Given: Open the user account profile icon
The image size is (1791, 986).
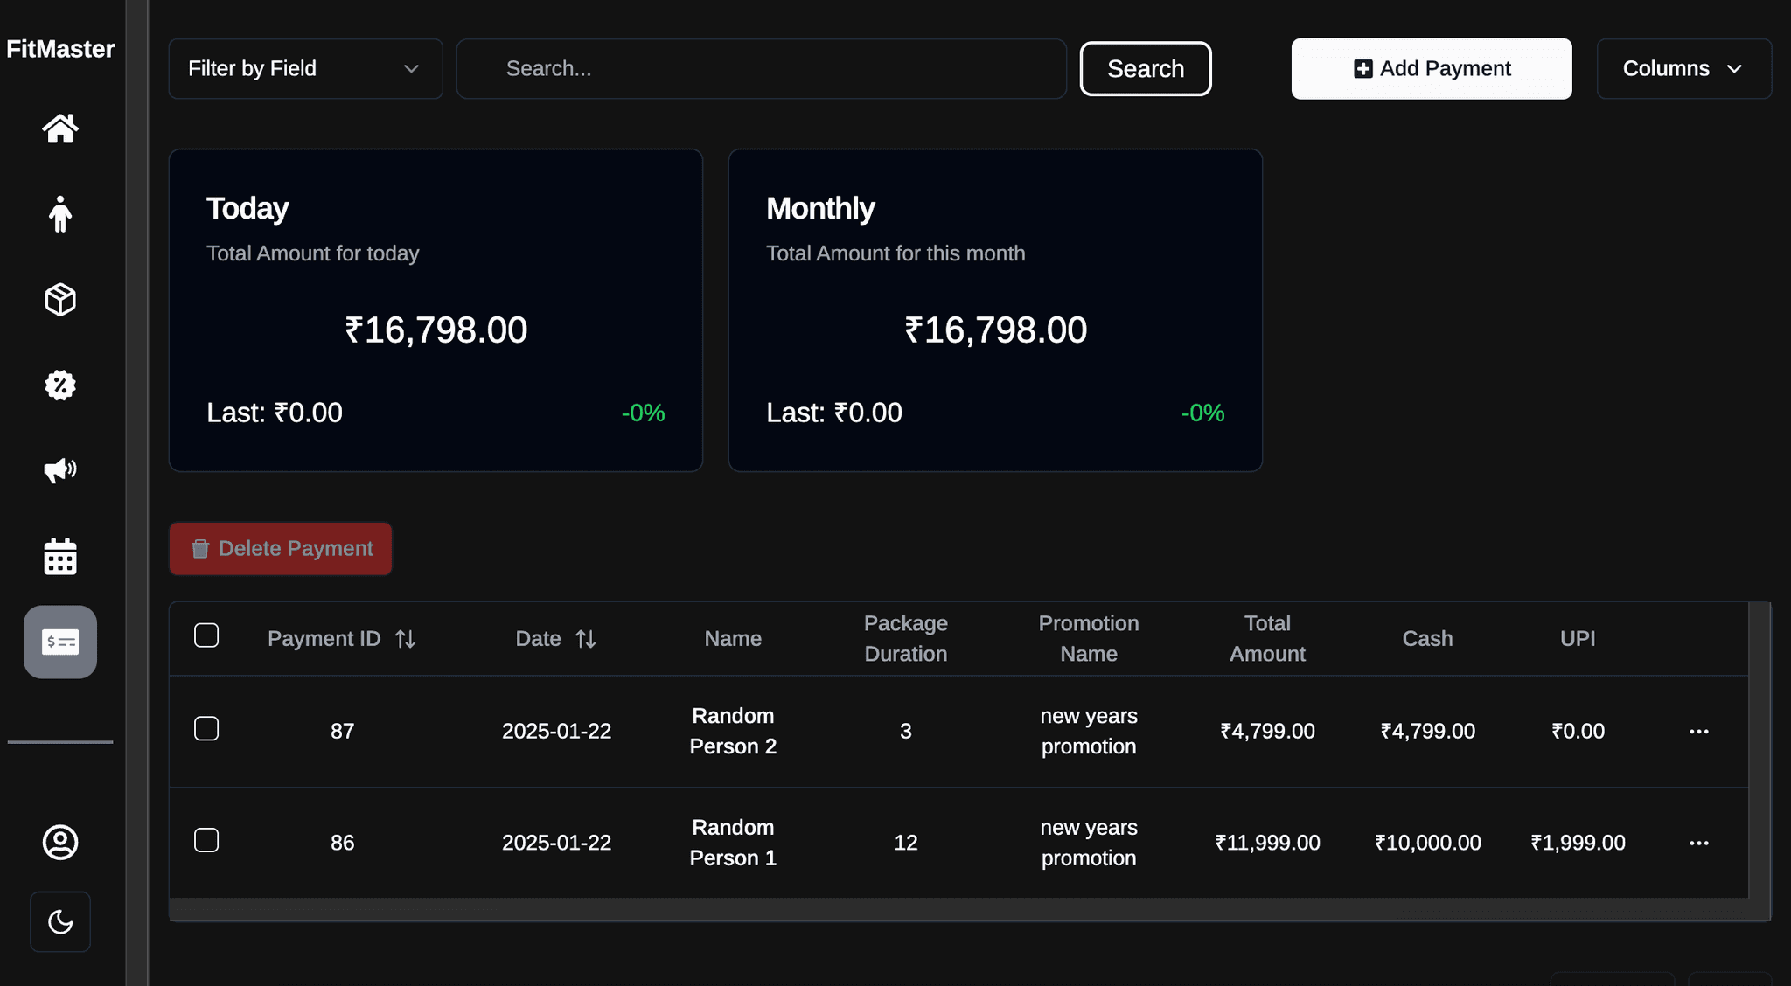Looking at the screenshot, I should click(59, 842).
